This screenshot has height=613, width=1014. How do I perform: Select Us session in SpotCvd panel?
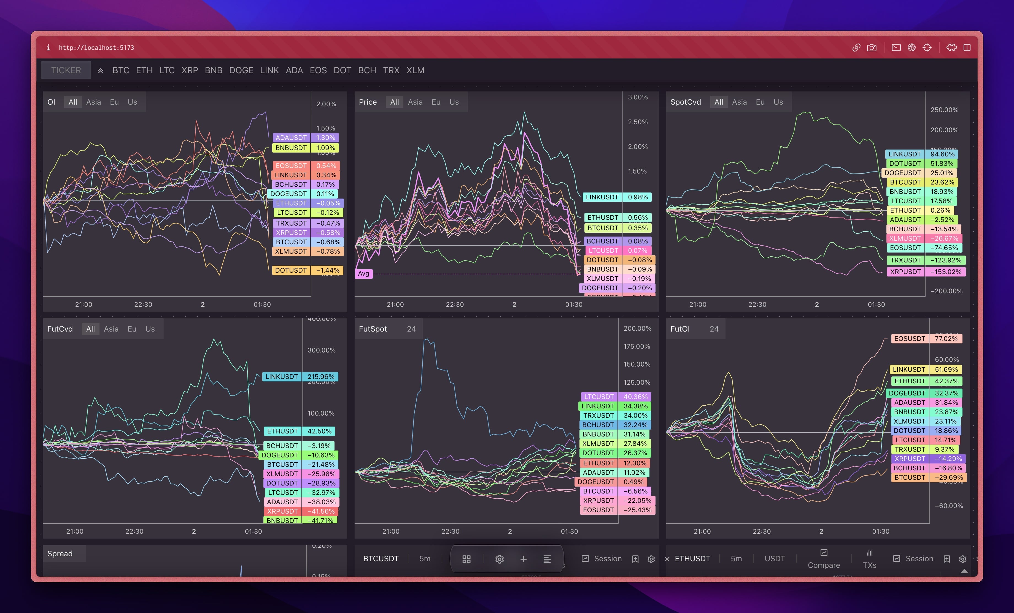click(778, 102)
